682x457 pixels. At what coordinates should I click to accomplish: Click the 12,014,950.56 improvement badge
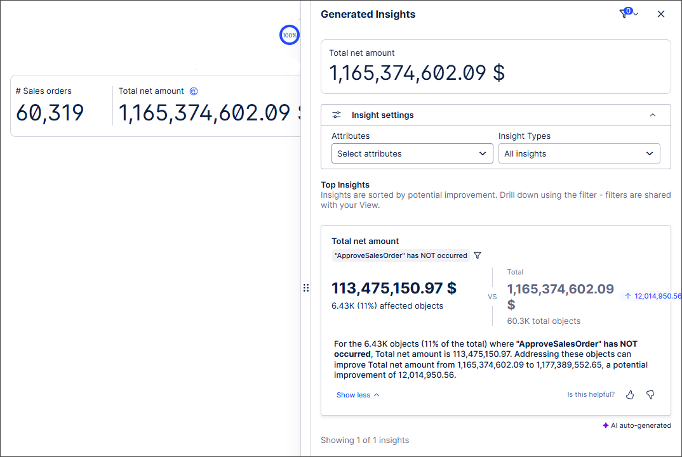(651, 296)
